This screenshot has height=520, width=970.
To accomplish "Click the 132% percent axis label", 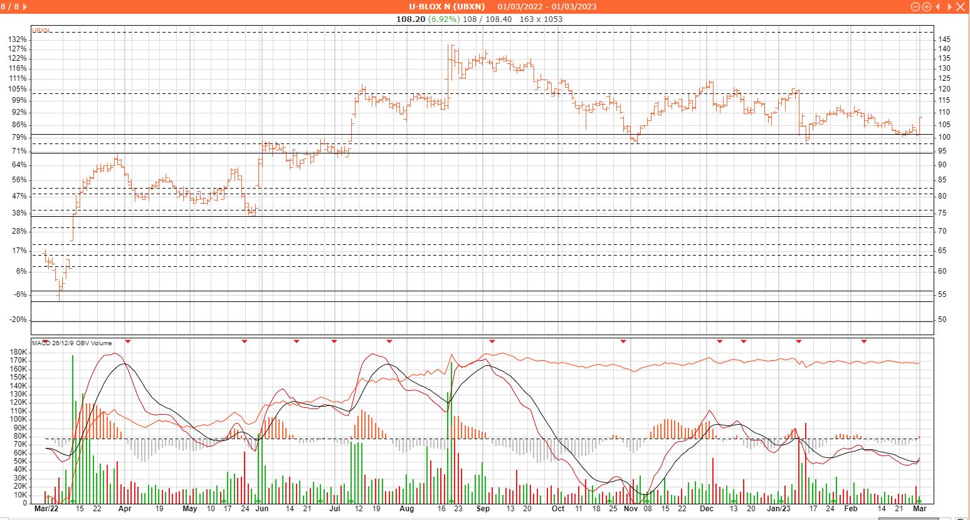I will [x=18, y=39].
